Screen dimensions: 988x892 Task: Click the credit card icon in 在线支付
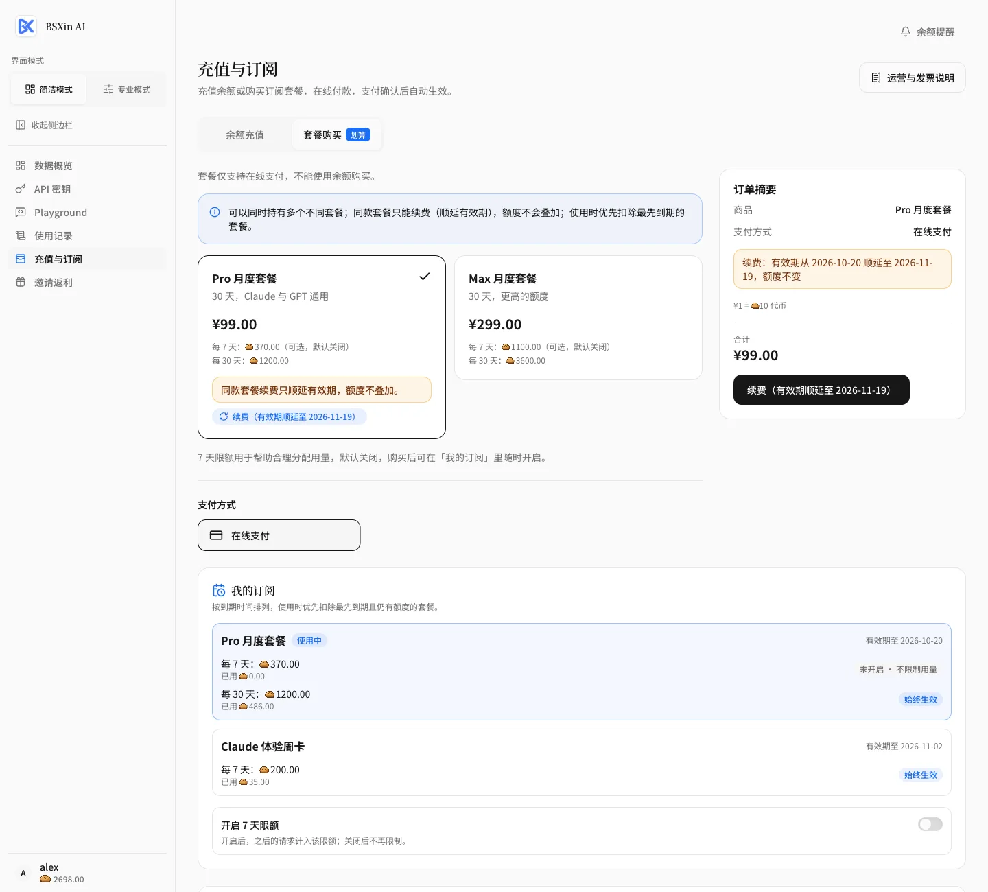pos(216,535)
